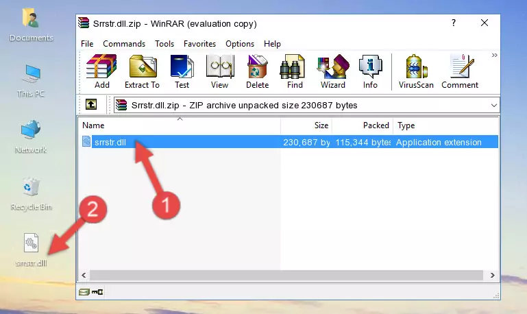Click the horizontal scrollbar right arrow
Viewport: 527px width, 314px height.
point(492,276)
